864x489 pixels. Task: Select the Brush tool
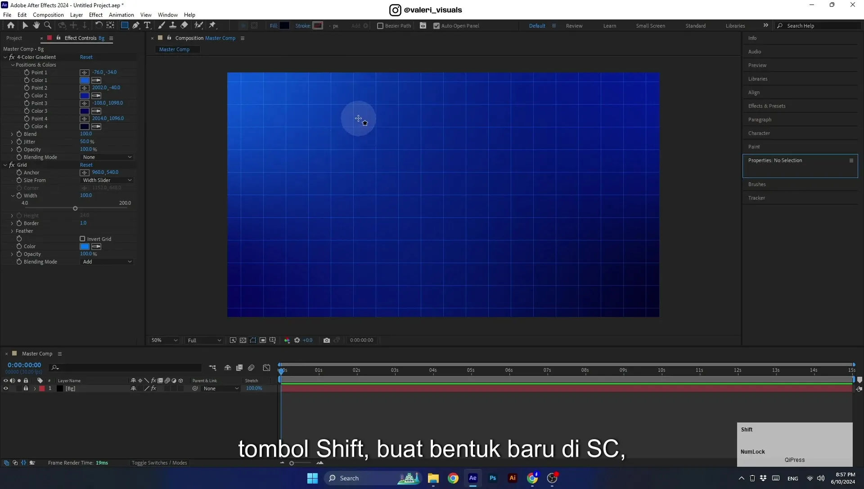162,26
